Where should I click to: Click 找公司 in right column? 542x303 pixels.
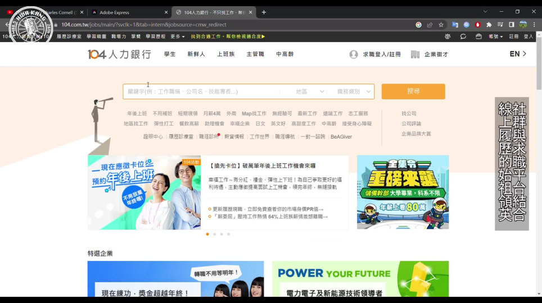click(409, 113)
